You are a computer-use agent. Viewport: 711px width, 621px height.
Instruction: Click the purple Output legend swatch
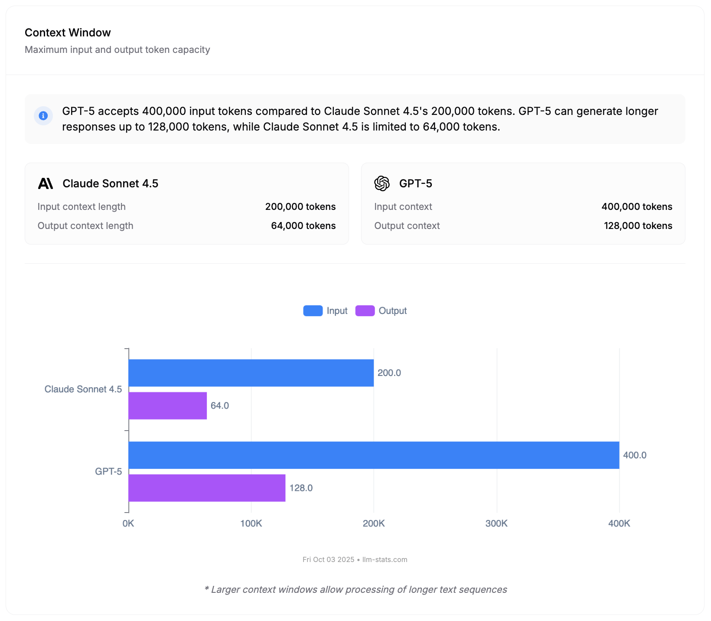365,310
